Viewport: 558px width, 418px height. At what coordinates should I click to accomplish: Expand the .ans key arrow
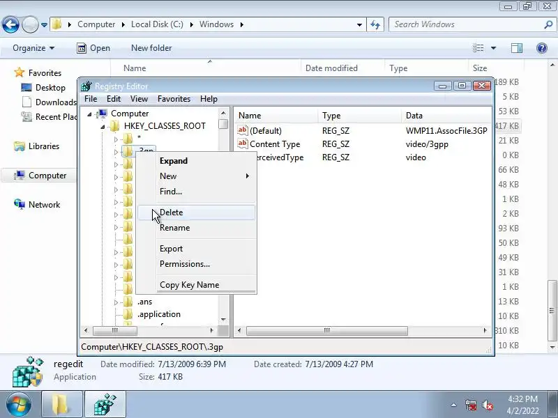[x=116, y=302]
